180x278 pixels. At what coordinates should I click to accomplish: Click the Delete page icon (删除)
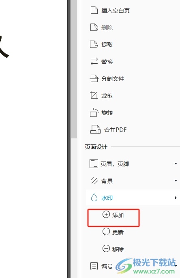(x=94, y=27)
